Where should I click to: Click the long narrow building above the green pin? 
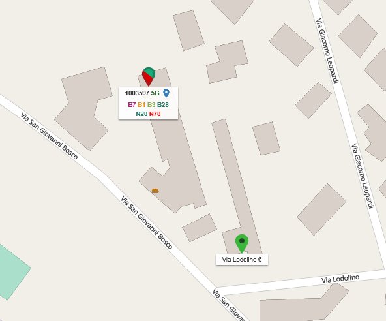coord(233,172)
